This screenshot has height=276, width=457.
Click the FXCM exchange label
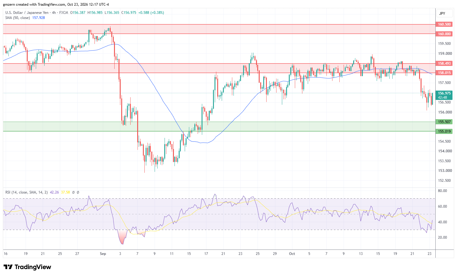pyautogui.click(x=63, y=13)
